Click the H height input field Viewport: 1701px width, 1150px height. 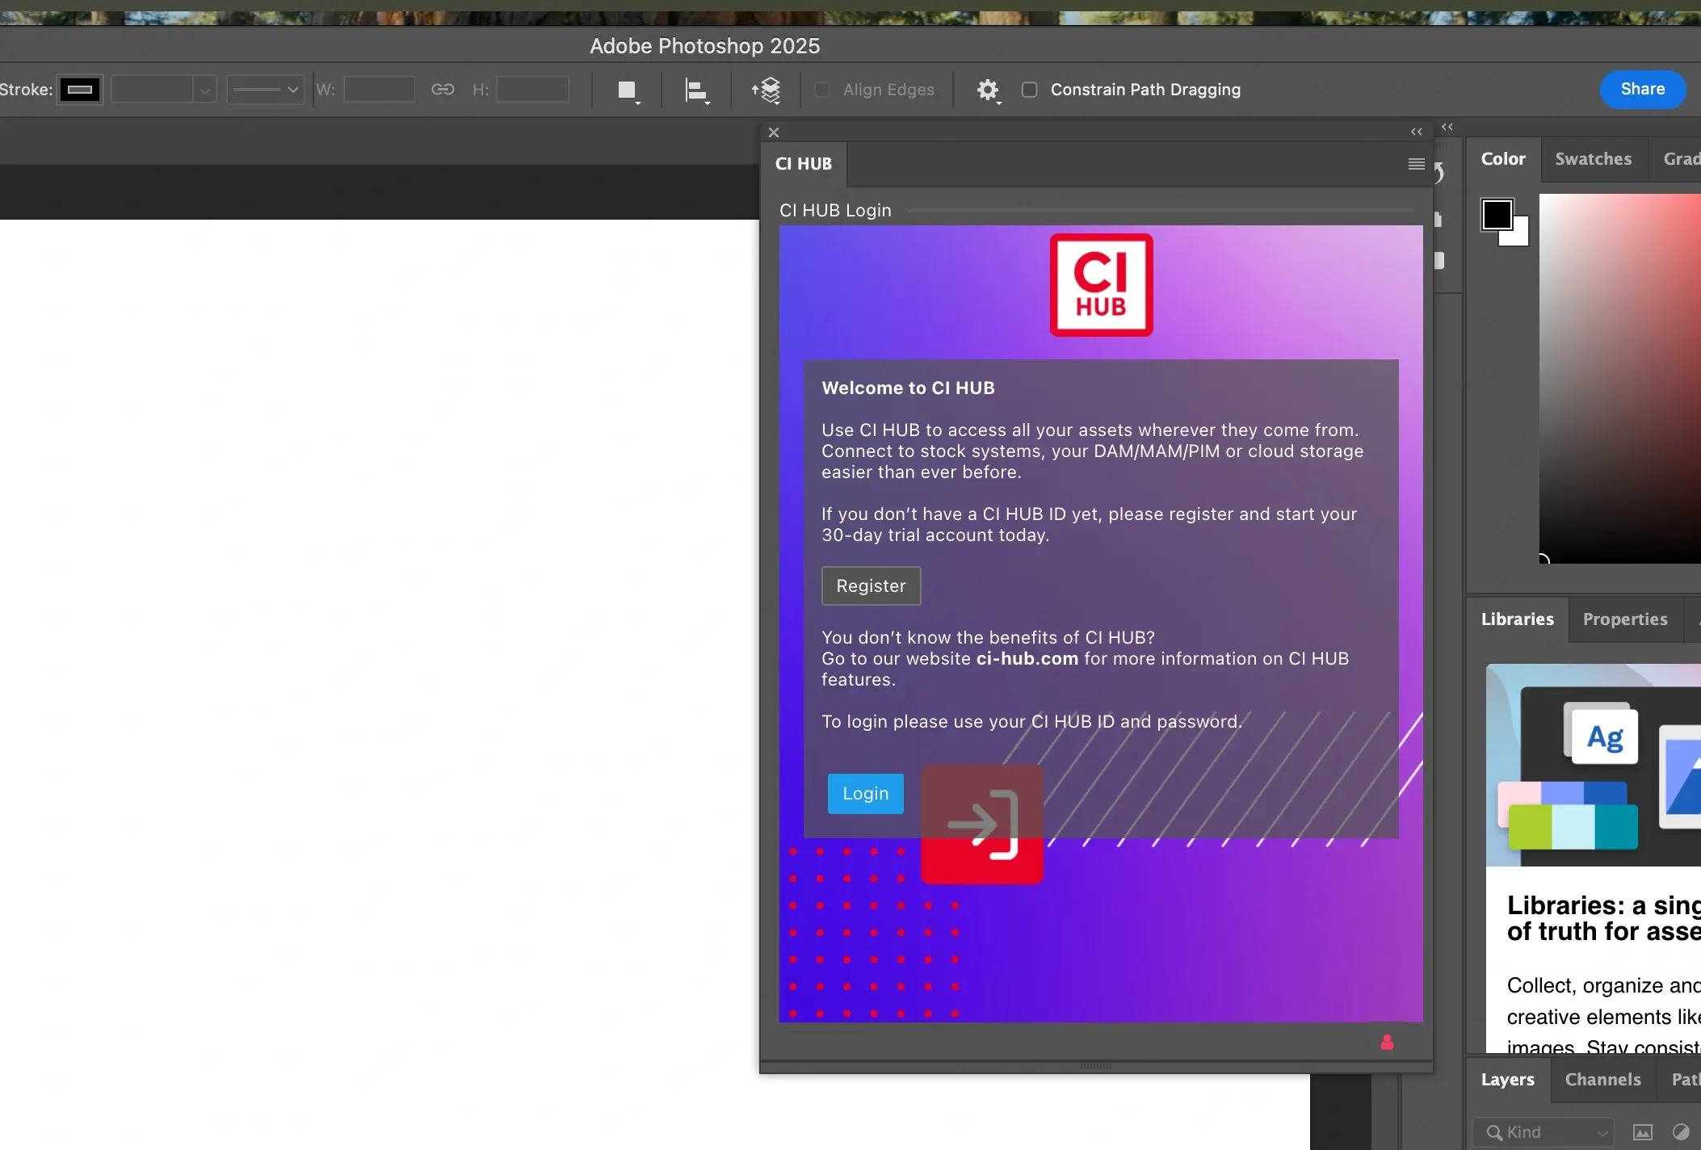pyautogui.click(x=532, y=90)
